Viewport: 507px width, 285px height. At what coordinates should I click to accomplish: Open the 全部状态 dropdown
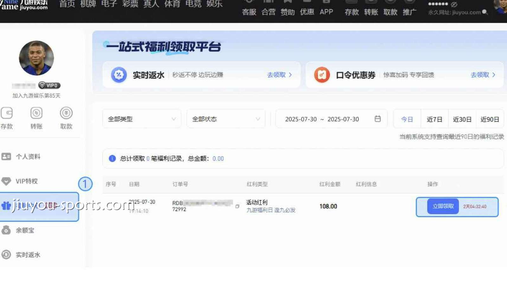coord(226,119)
